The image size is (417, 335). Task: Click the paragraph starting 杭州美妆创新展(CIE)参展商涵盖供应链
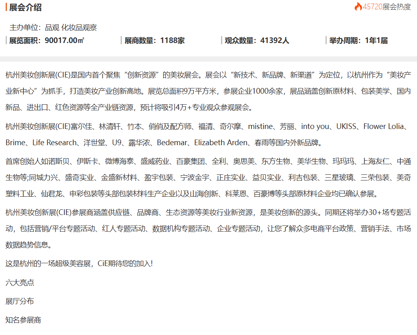point(208,228)
